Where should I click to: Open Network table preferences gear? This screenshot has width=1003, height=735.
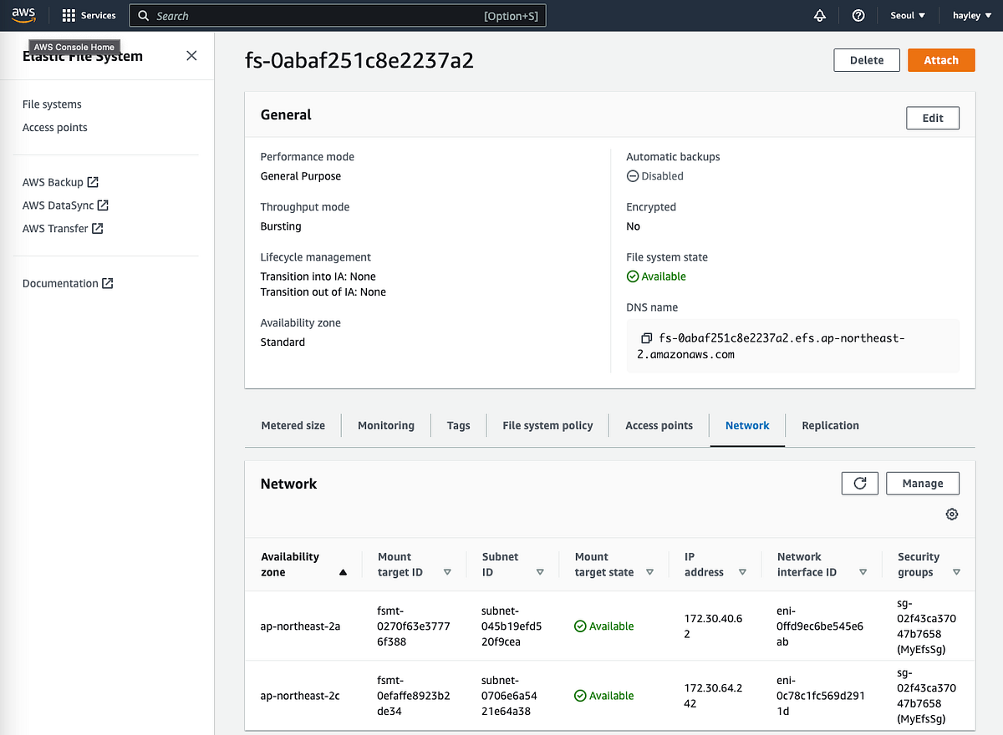click(951, 514)
